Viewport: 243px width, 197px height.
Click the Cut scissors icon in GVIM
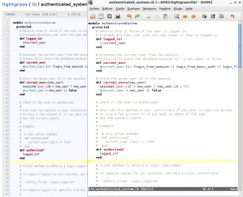149,16
